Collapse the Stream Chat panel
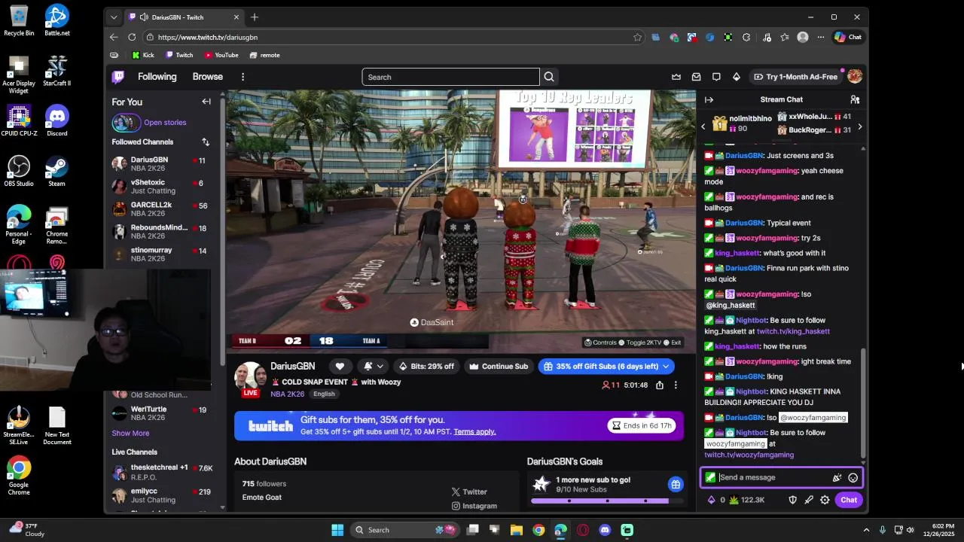 pyautogui.click(x=709, y=99)
